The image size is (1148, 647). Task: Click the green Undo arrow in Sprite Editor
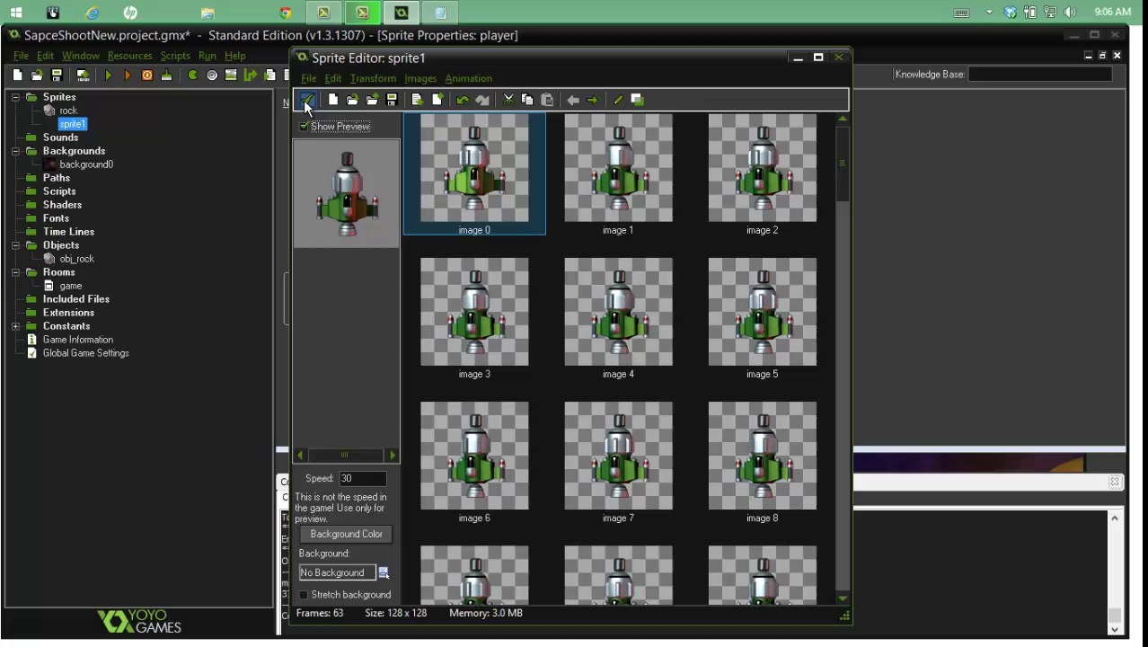pyautogui.click(x=463, y=100)
